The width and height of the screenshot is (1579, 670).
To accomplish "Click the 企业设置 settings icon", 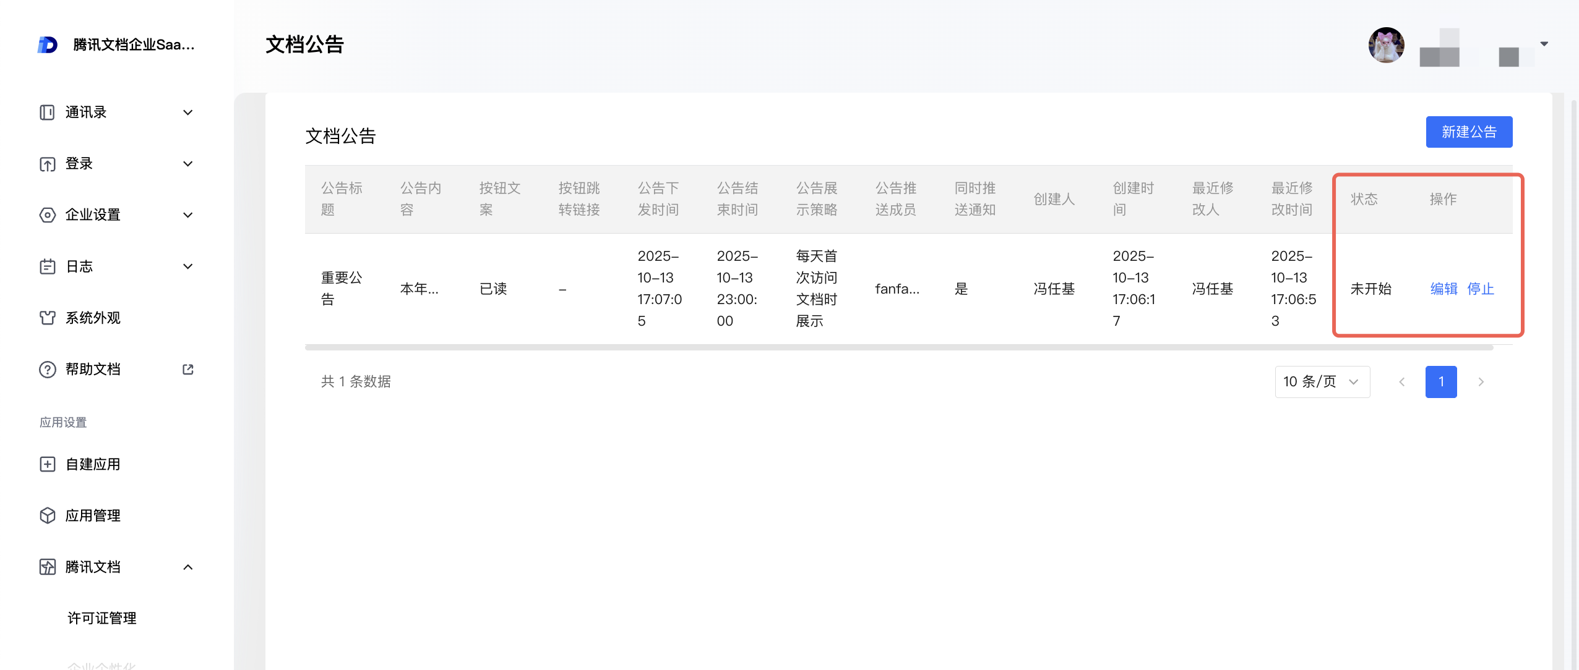I will click(47, 215).
